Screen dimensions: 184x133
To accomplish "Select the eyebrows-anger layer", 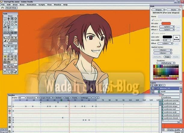I will coord(170,106).
